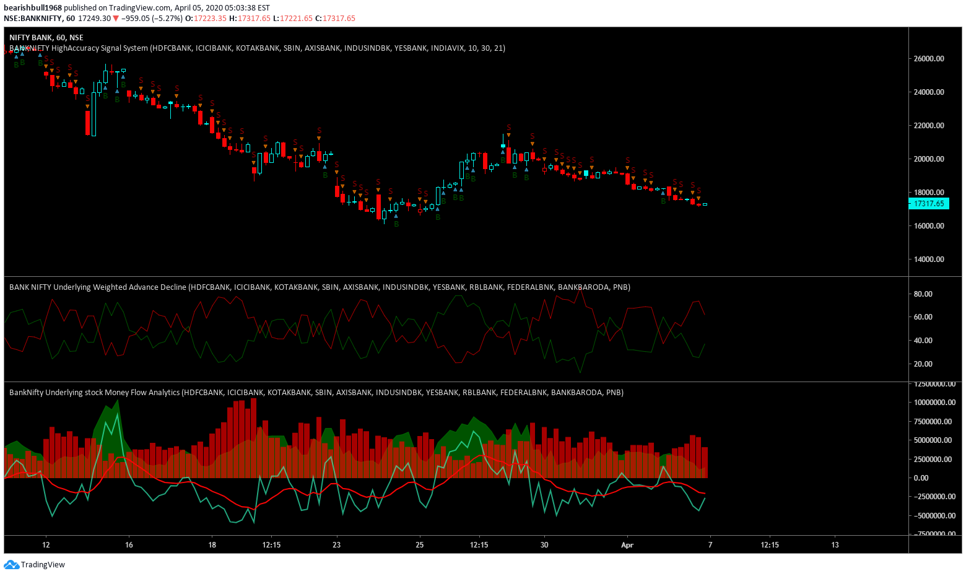Image resolution: width=966 pixels, height=576 pixels.
Task: Click the TradingView wordmark text
Action: pos(43,565)
